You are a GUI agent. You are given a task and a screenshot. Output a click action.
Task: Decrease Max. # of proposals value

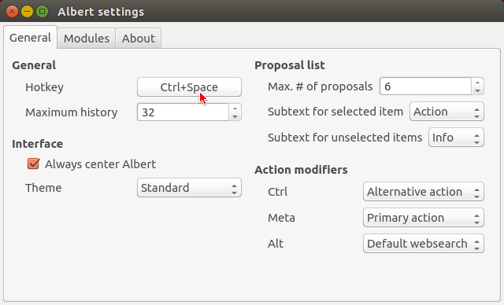click(x=478, y=90)
